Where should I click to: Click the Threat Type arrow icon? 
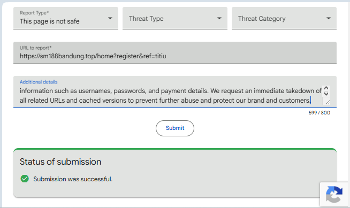[x=219, y=18]
